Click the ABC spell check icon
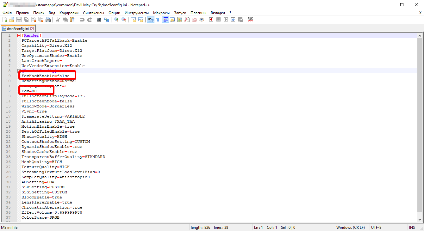 click(x=250, y=20)
